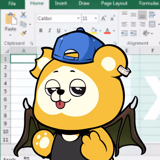The image size is (160, 160).
Task: Click the Merge & Center icon
Action: coord(152,24)
